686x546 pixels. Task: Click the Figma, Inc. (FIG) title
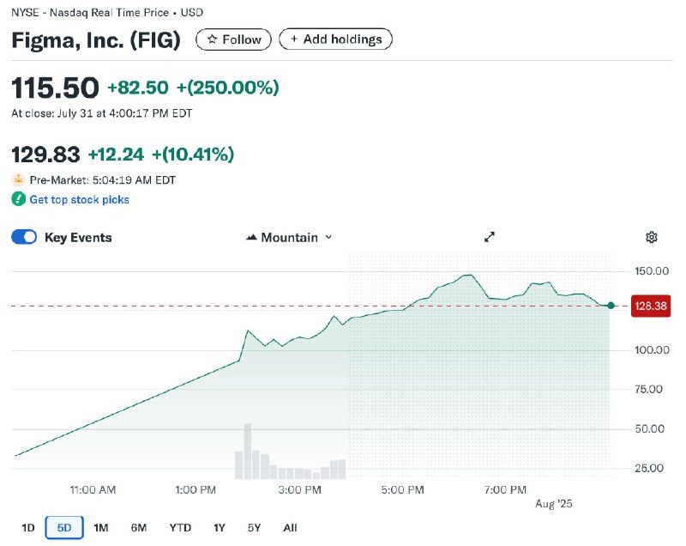click(x=96, y=40)
